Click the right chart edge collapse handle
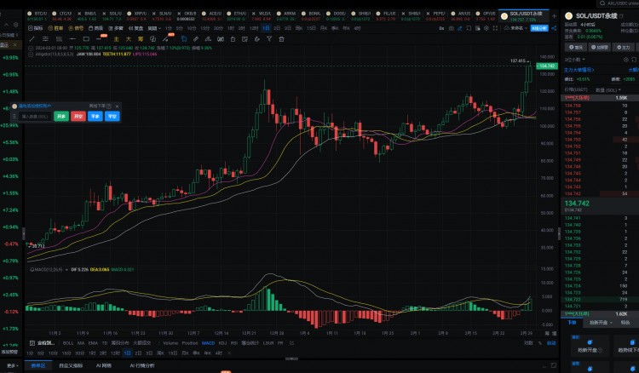Viewport: 639px width, 373px height. 559,233
